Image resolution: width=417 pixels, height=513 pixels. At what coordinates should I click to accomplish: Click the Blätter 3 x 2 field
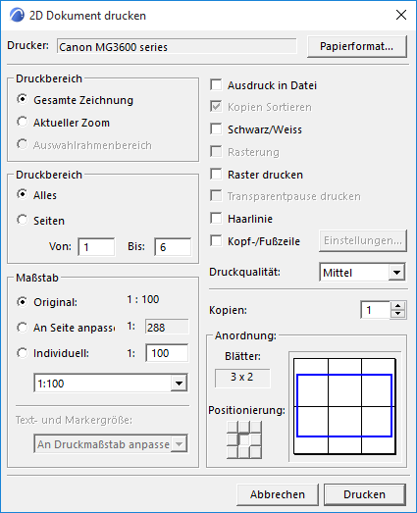click(x=242, y=378)
